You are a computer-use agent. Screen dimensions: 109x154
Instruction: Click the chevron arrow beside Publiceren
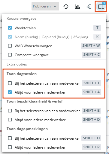pos(55,6)
